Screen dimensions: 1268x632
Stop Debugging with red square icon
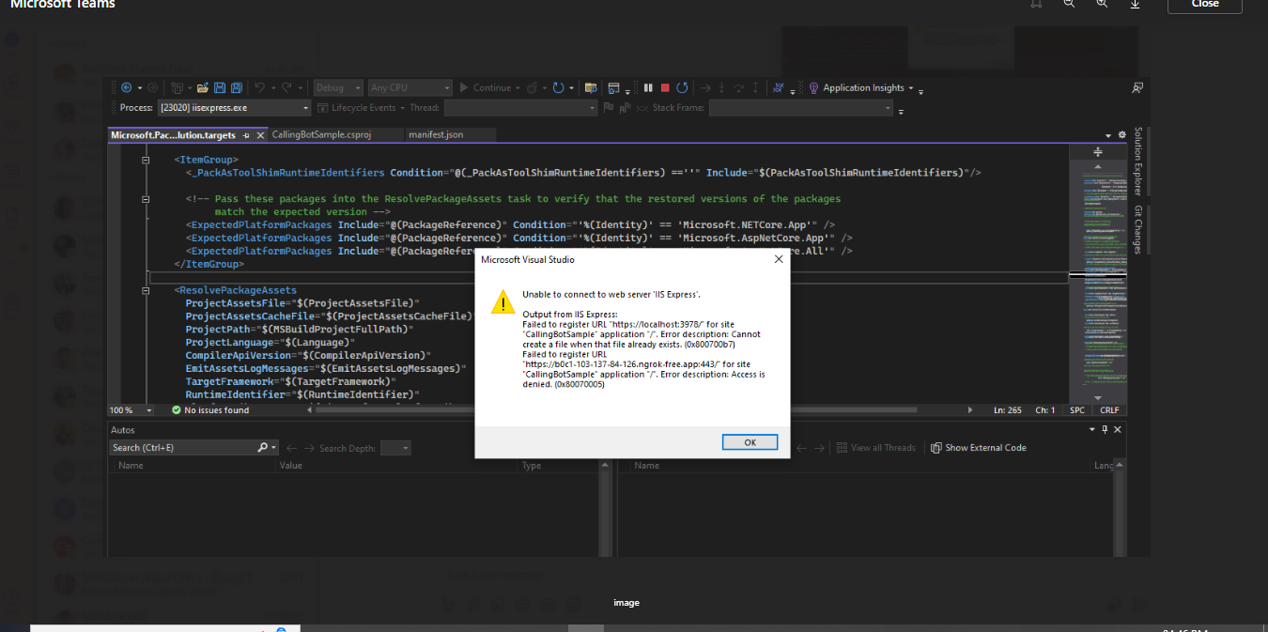tap(665, 87)
